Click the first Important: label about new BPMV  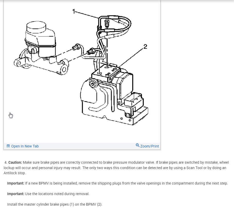pyautogui.click(x=16, y=183)
